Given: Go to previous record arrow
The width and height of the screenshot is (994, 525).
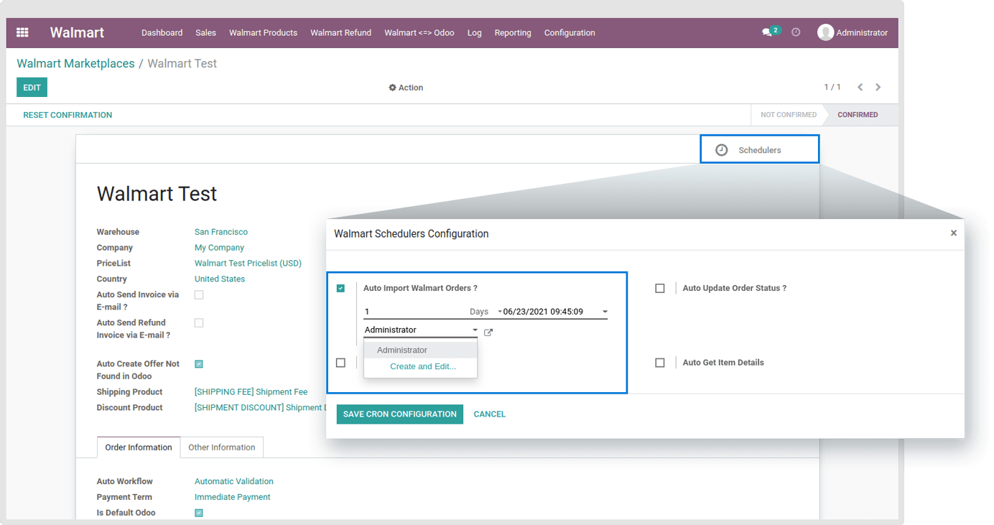Looking at the screenshot, I should click(860, 87).
